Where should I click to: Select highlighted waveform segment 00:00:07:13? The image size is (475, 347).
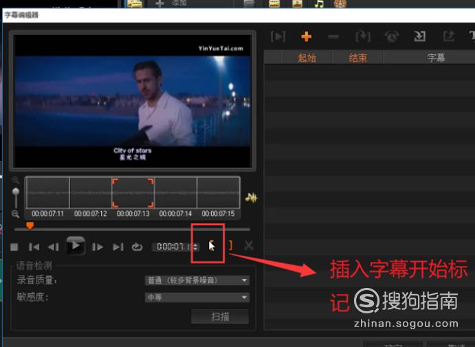click(133, 192)
